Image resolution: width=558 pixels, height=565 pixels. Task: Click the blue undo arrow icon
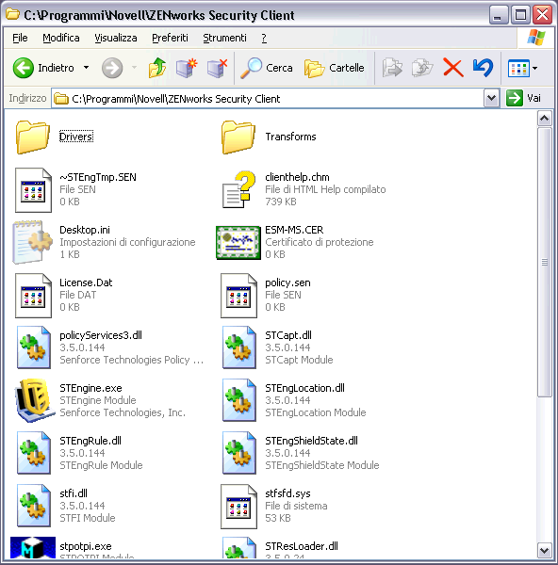[483, 68]
